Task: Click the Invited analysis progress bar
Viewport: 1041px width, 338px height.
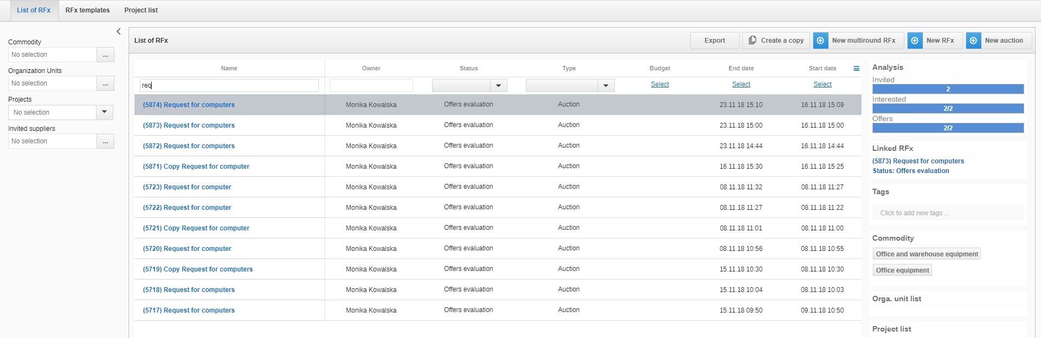Action: point(947,89)
